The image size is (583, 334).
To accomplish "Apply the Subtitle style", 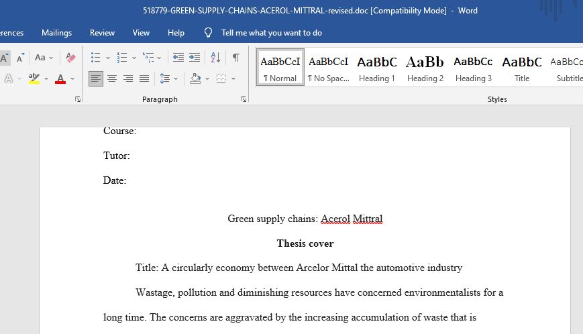I will click(x=566, y=68).
